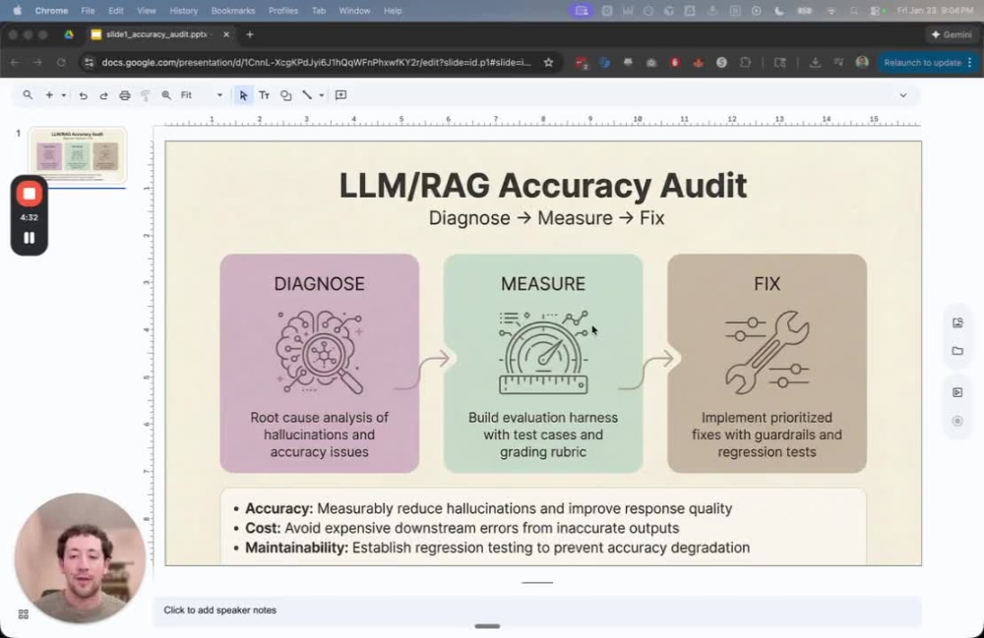Image resolution: width=984 pixels, height=638 pixels.
Task: Click the Do Not Disturb moon icon
Action: click(778, 11)
